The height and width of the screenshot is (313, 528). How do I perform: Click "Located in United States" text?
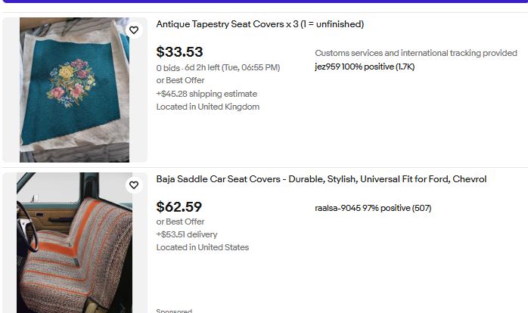203,247
